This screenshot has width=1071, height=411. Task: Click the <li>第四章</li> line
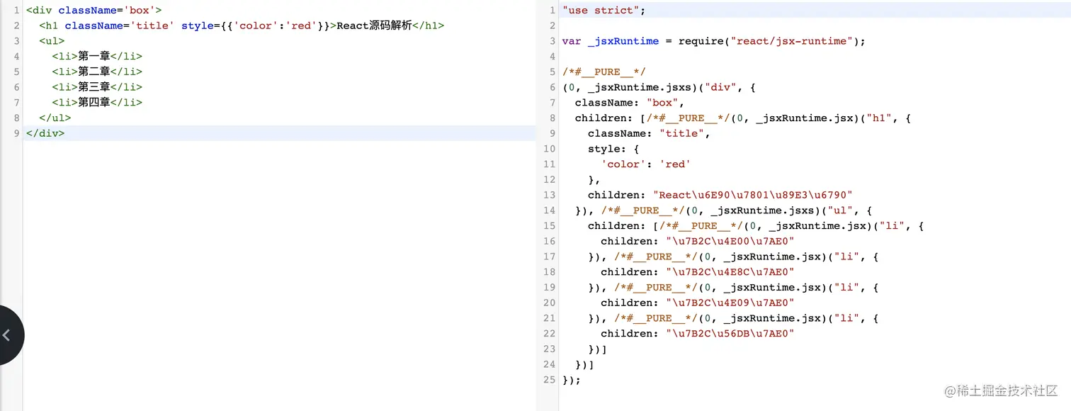[x=97, y=103]
